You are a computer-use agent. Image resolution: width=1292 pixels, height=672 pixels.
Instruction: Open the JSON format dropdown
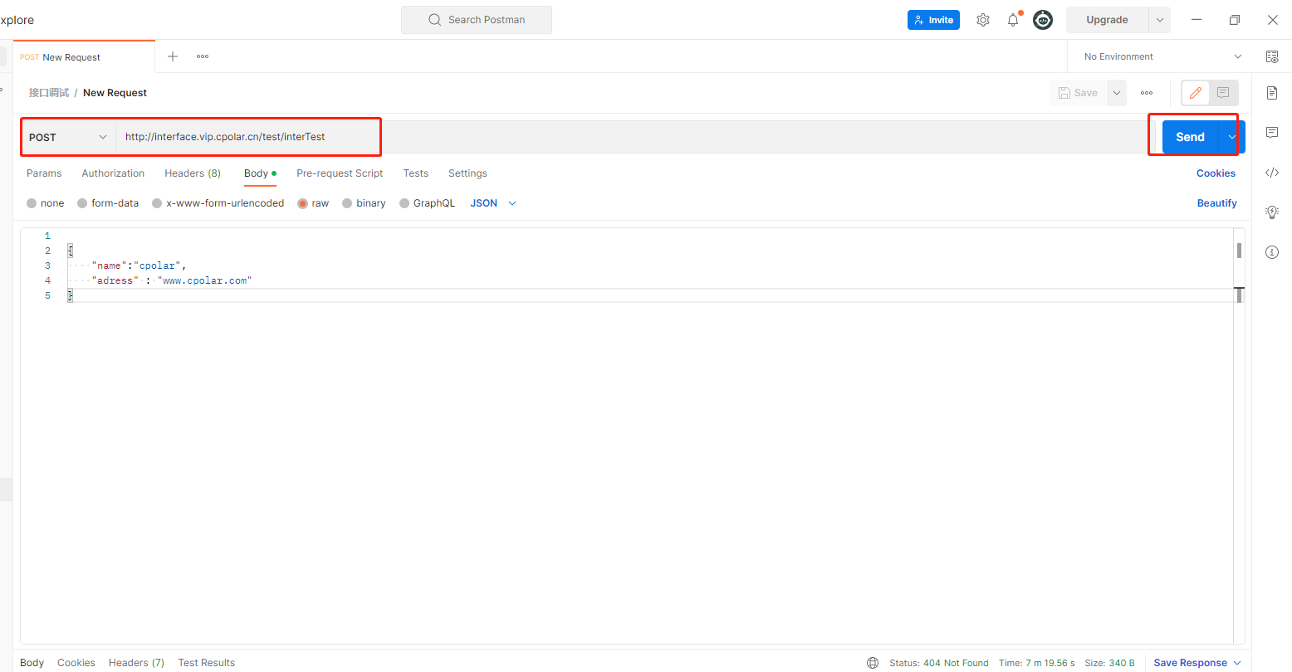(x=493, y=202)
